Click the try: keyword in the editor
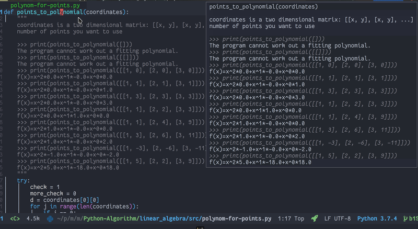The image size is (418, 229). tap(24, 180)
